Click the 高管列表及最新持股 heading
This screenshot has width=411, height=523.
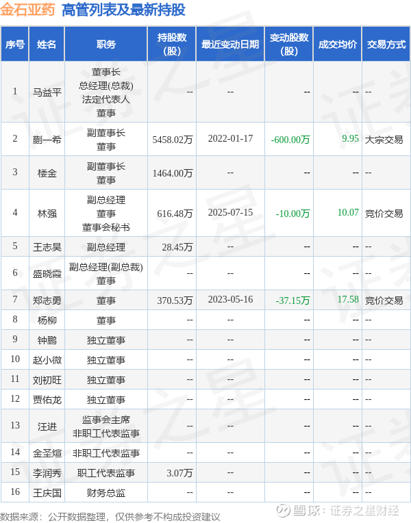[x=123, y=10]
